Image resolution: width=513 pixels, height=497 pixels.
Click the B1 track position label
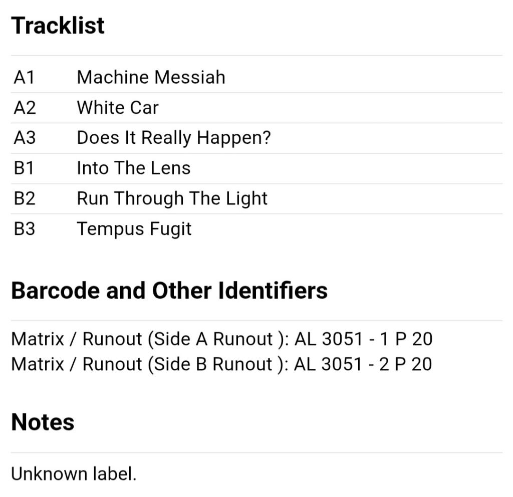24,168
